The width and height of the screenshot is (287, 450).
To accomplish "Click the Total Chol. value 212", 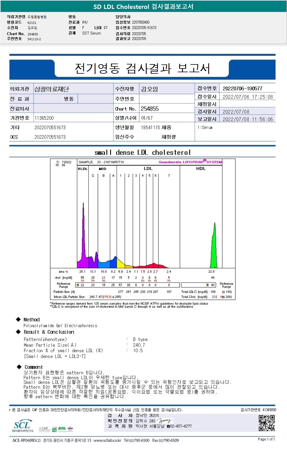I will click(x=215, y=297).
